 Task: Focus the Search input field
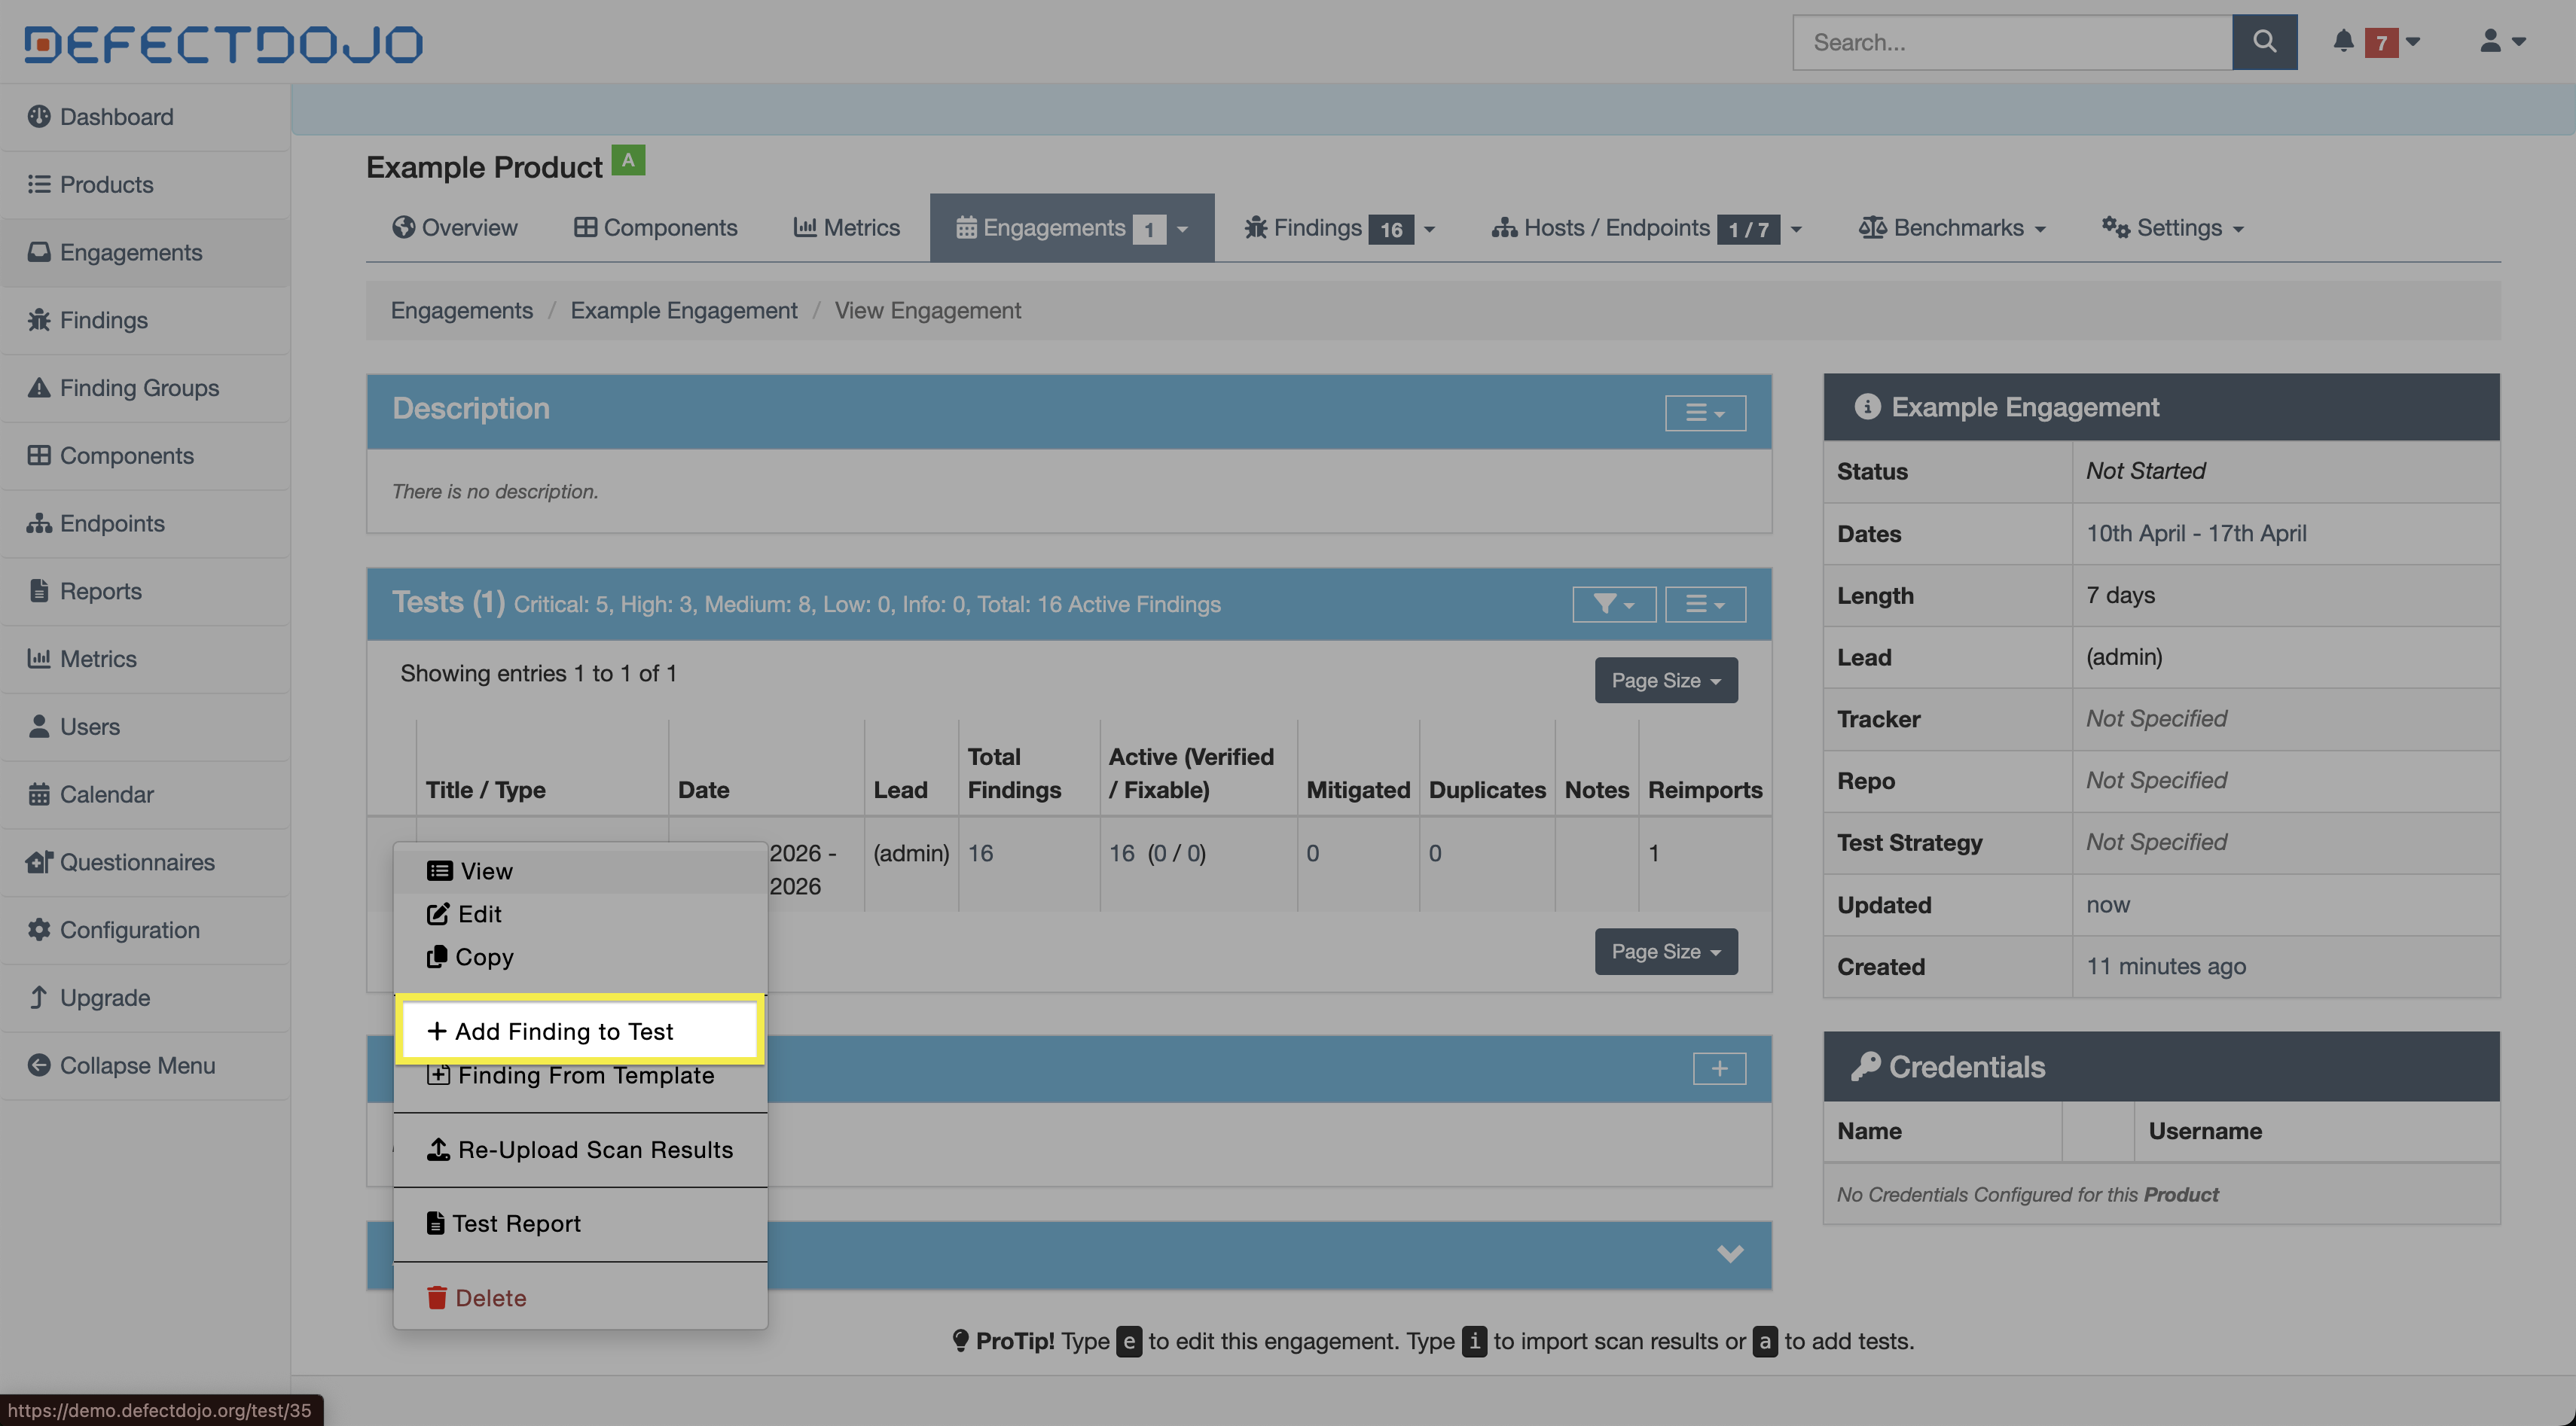2010,42
